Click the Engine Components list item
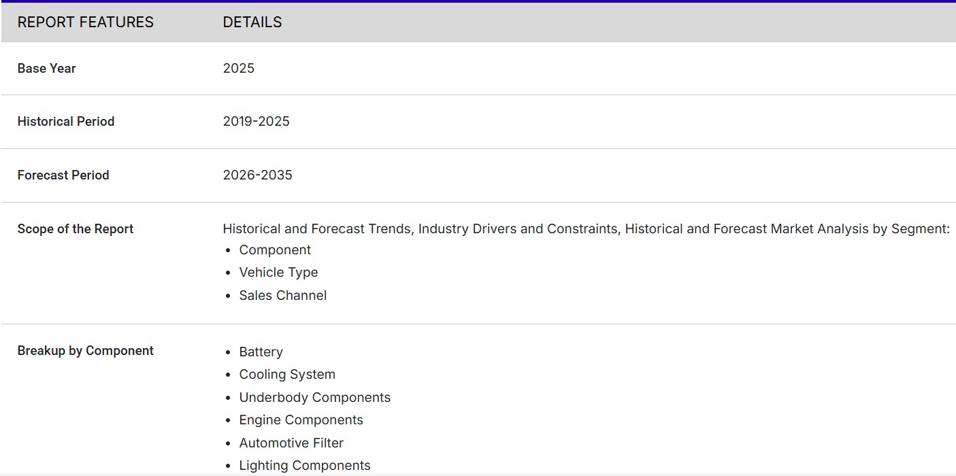Viewport: 956px width, 476px height. (301, 420)
